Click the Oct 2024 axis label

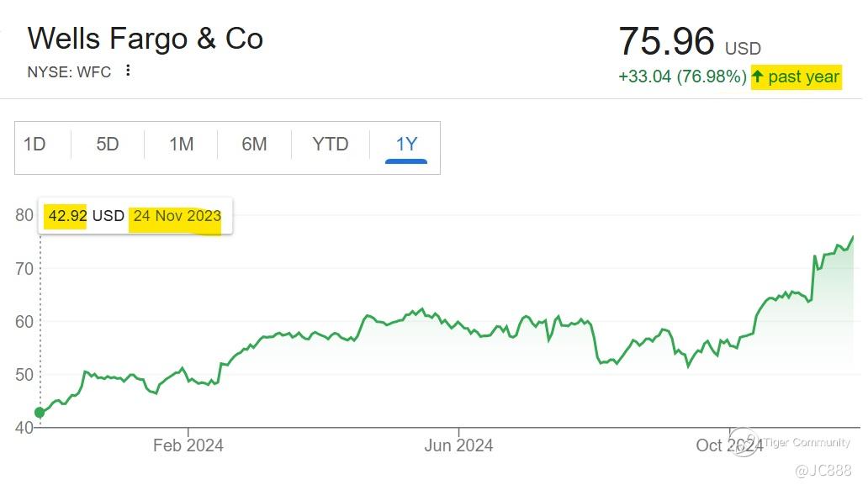(x=729, y=445)
